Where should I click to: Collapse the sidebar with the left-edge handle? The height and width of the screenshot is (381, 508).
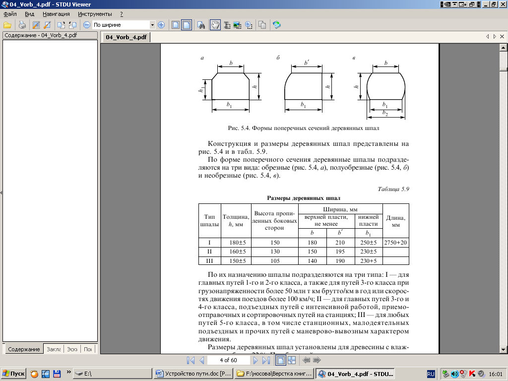tap(1, 193)
